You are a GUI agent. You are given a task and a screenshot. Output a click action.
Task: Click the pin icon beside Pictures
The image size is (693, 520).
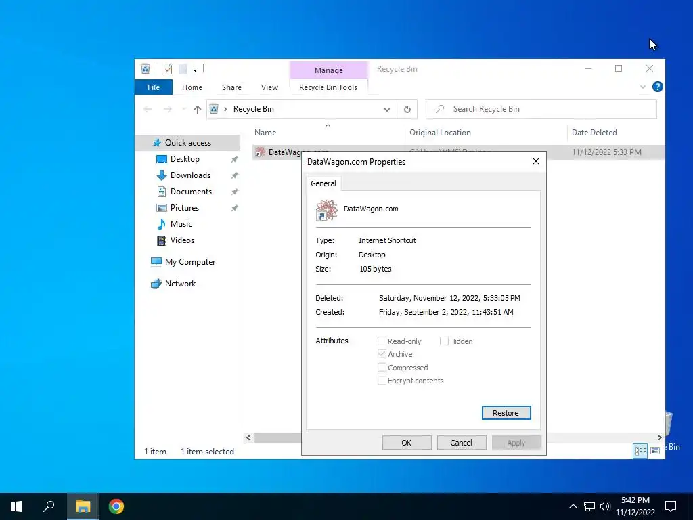[235, 208]
